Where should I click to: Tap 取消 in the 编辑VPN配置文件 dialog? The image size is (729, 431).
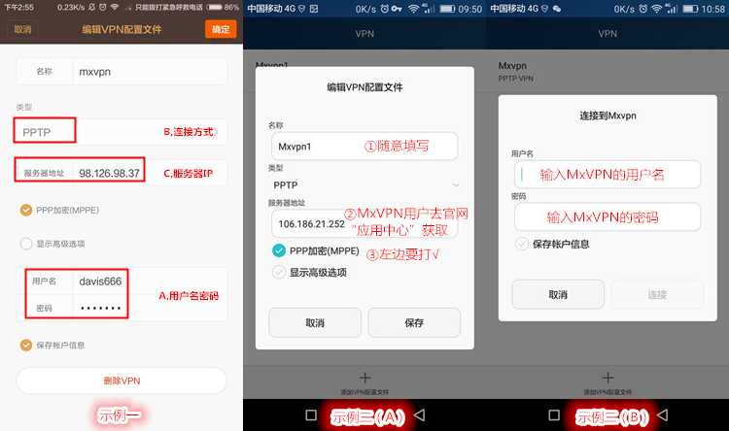coord(315,323)
